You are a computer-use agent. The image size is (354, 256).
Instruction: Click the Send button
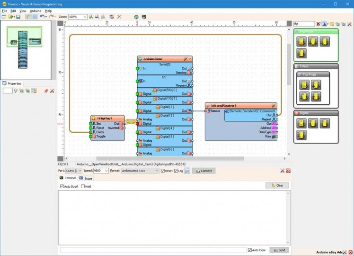pos(279,250)
